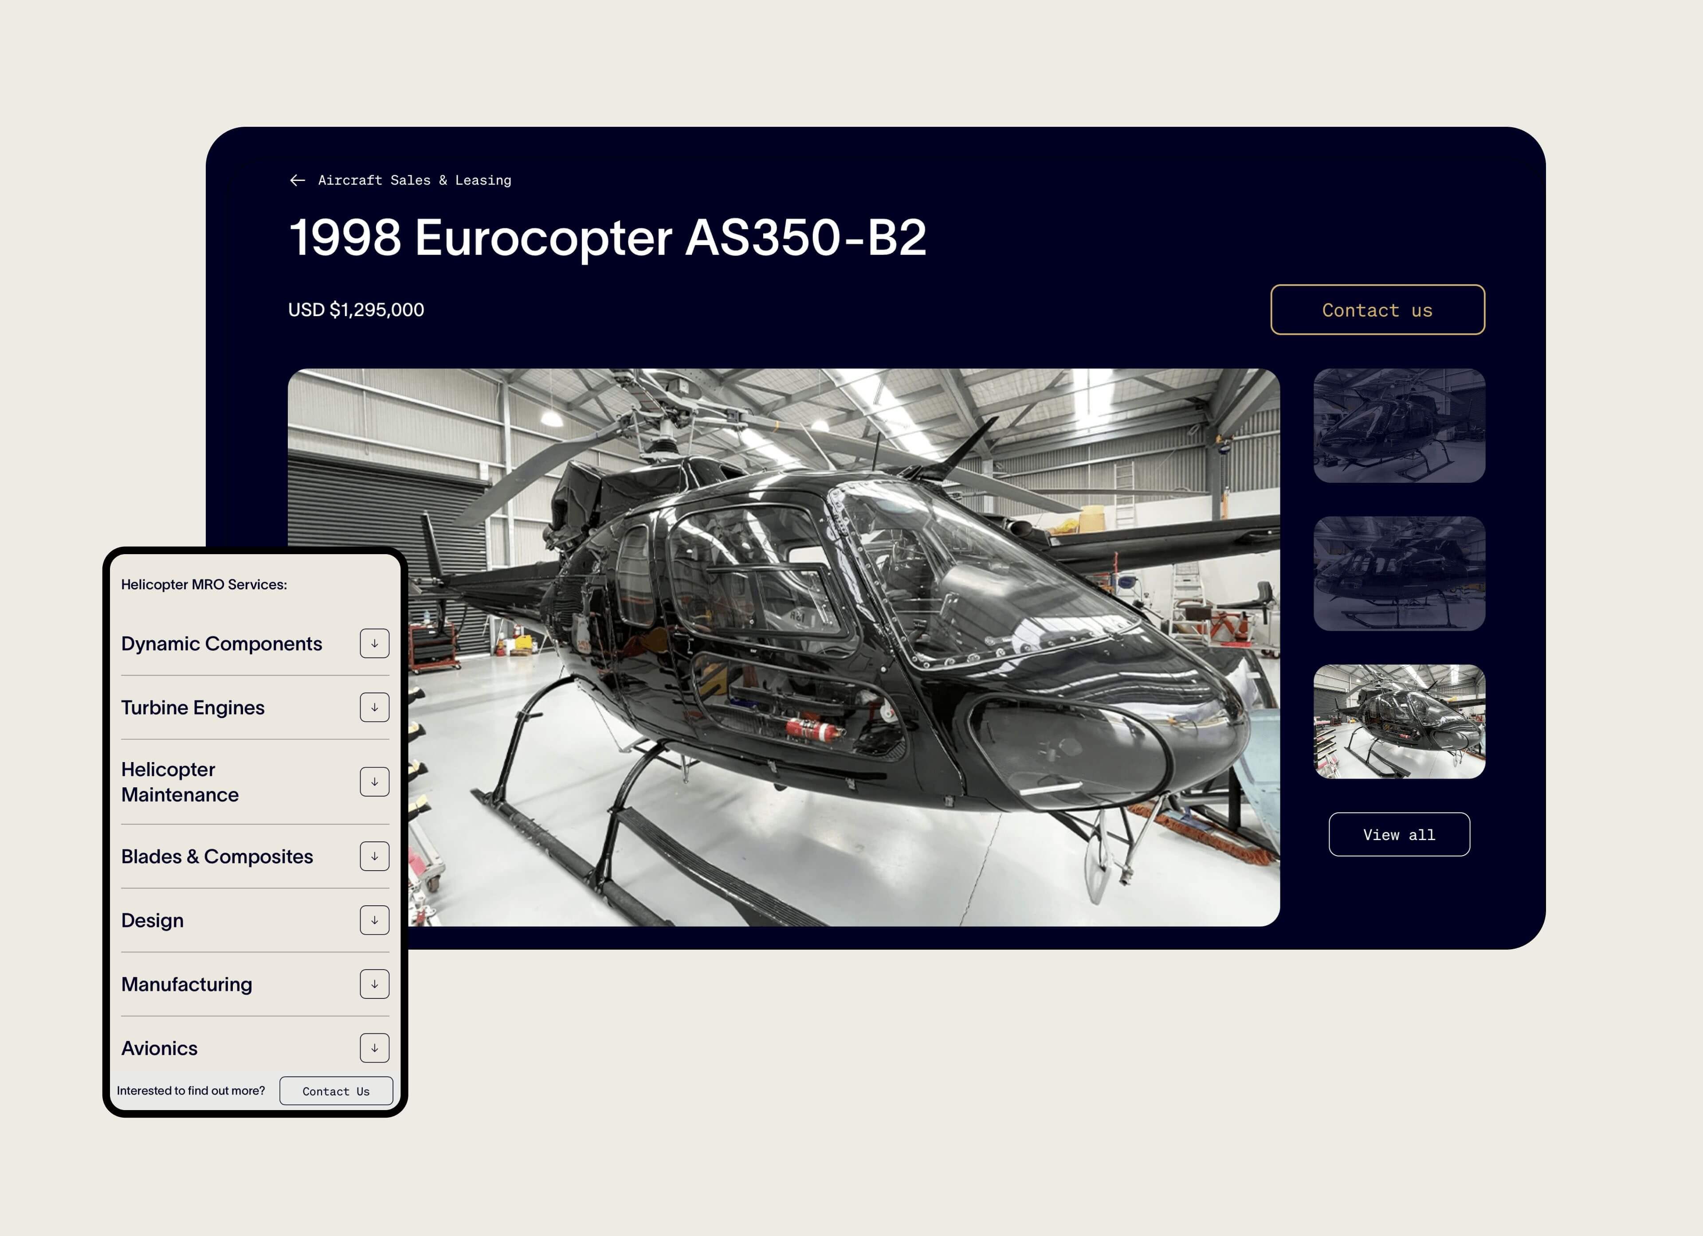
Task: Click the back arrow icon
Action: [x=297, y=180]
